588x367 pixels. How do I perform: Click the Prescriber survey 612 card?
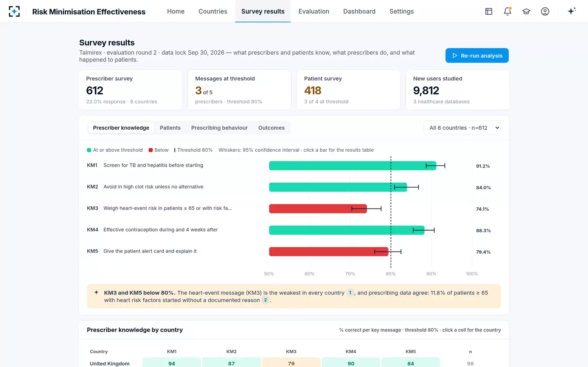tap(131, 90)
